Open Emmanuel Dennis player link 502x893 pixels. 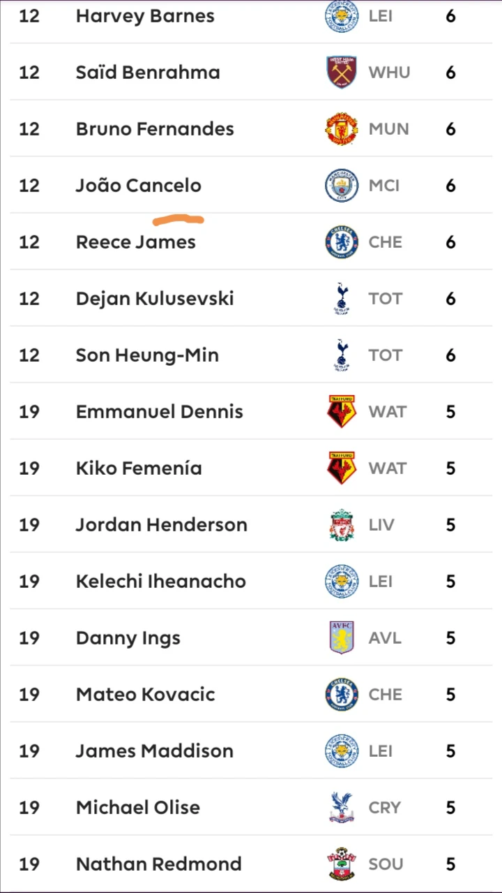[x=160, y=412]
